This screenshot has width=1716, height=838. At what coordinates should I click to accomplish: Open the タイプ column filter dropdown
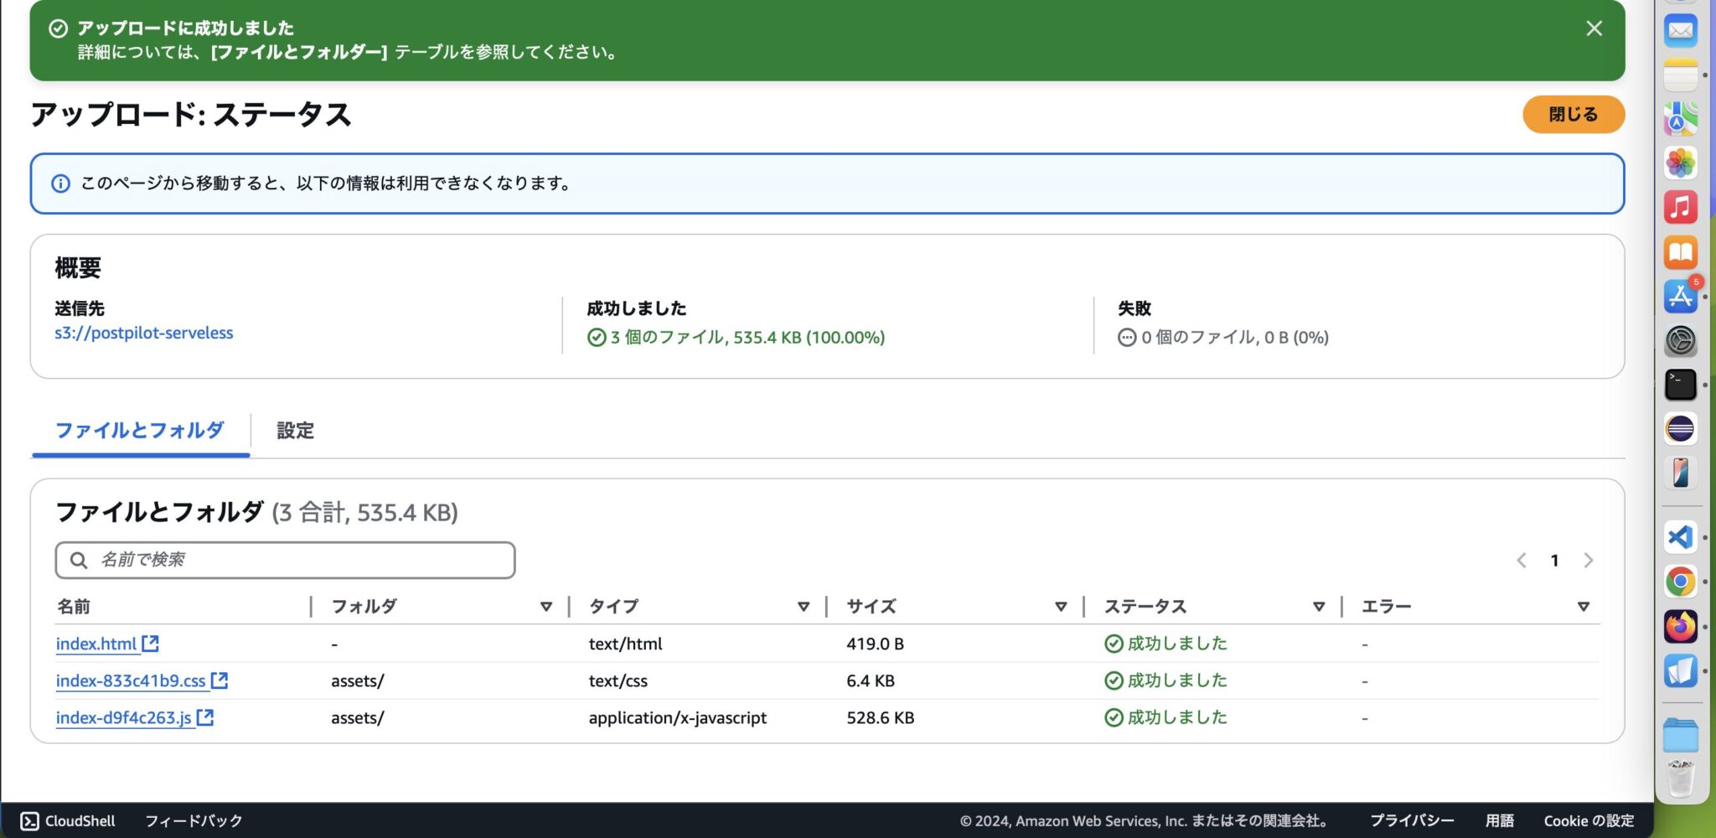tap(804, 605)
